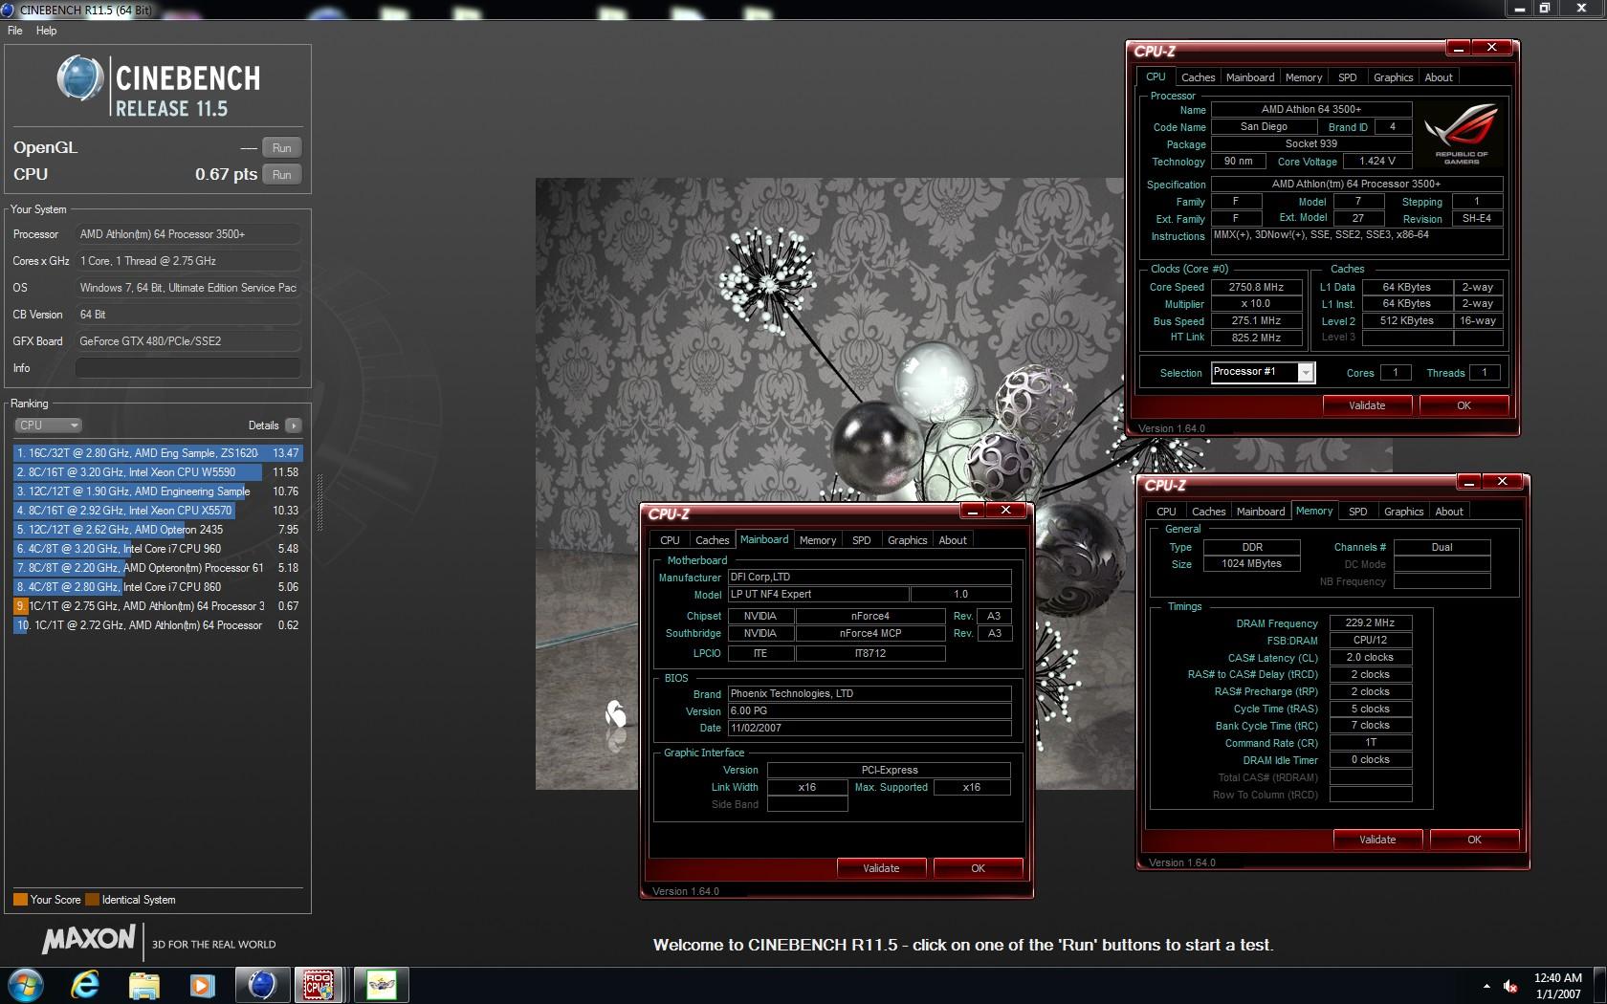Viewport: 1607px width, 1004px height.
Task: Click Validate in the Memory CPU-Z window
Action: tap(1377, 840)
